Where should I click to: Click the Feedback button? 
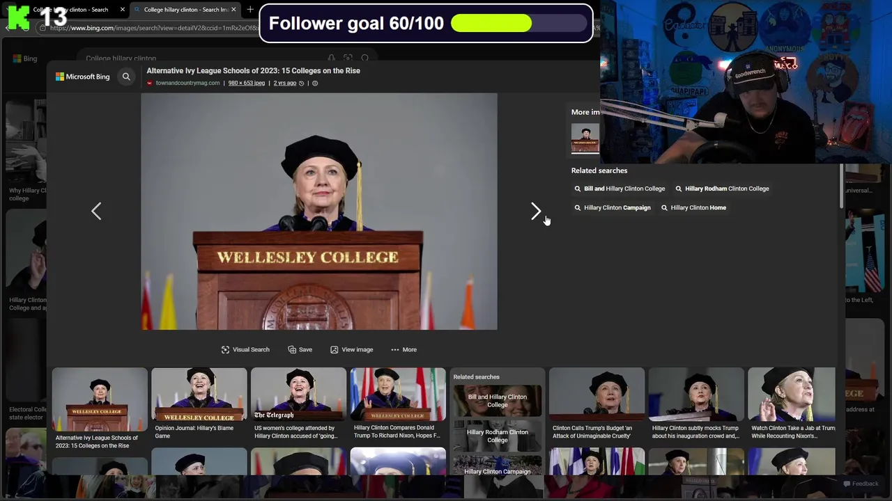pyautogui.click(x=861, y=484)
